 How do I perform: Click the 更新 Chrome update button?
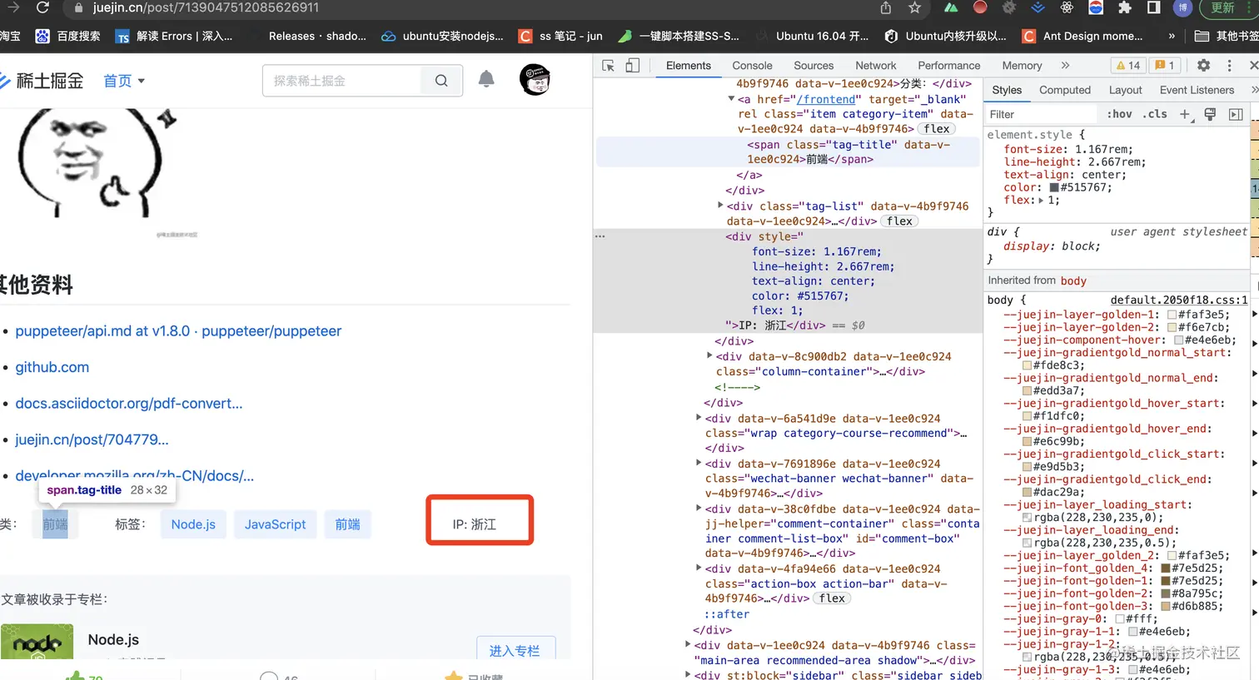[1222, 7]
